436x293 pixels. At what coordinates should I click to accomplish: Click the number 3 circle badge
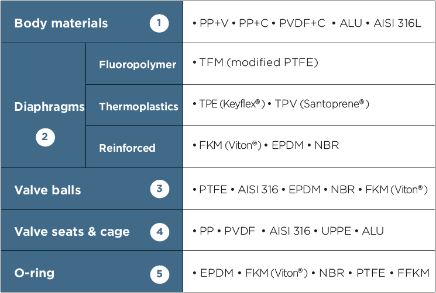pyautogui.click(x=159, y=189)
